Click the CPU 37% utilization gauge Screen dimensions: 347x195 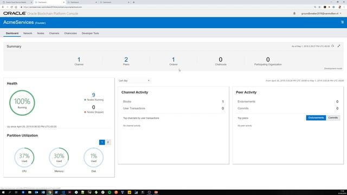[24, 158]
